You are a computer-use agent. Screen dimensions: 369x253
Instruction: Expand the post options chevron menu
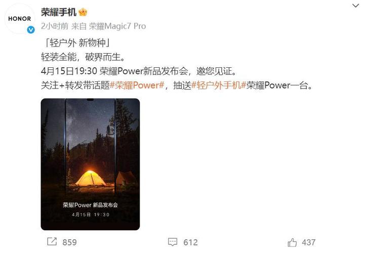(355, 6)
